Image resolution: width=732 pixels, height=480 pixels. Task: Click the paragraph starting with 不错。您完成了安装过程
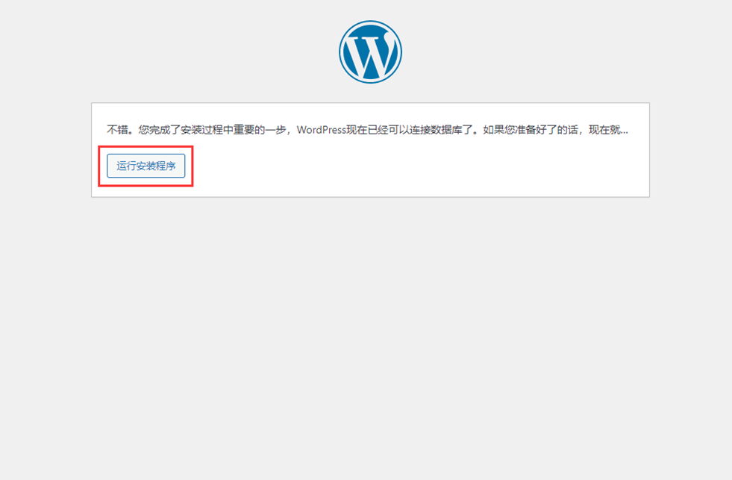point(367,130)
